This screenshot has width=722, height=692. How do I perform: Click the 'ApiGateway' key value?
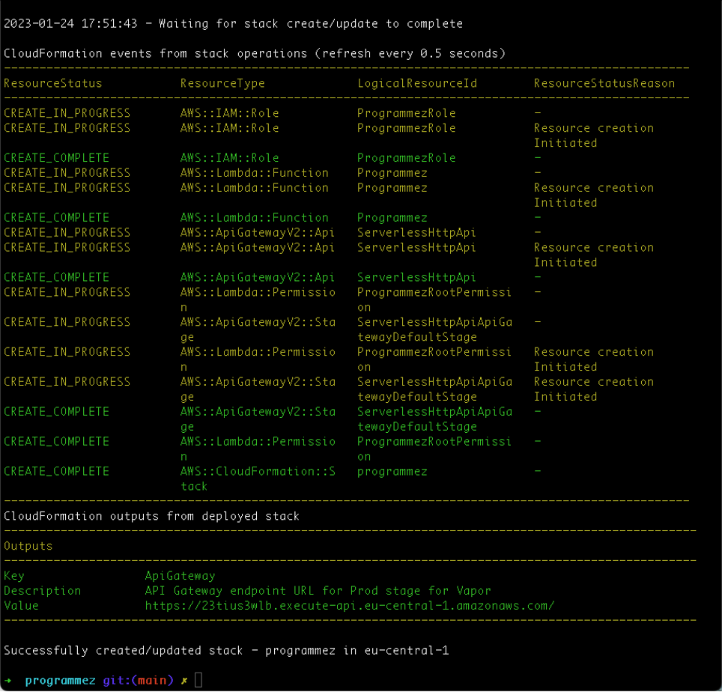(x=180, y=576)
